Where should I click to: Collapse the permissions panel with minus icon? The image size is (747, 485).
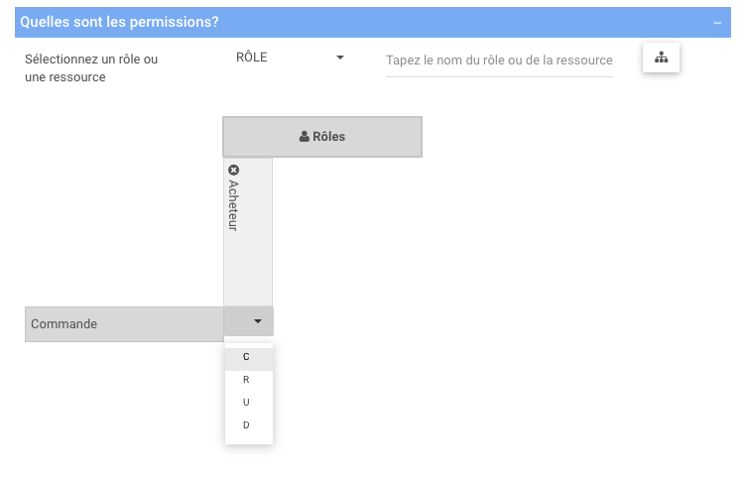[x=716, y=22]
